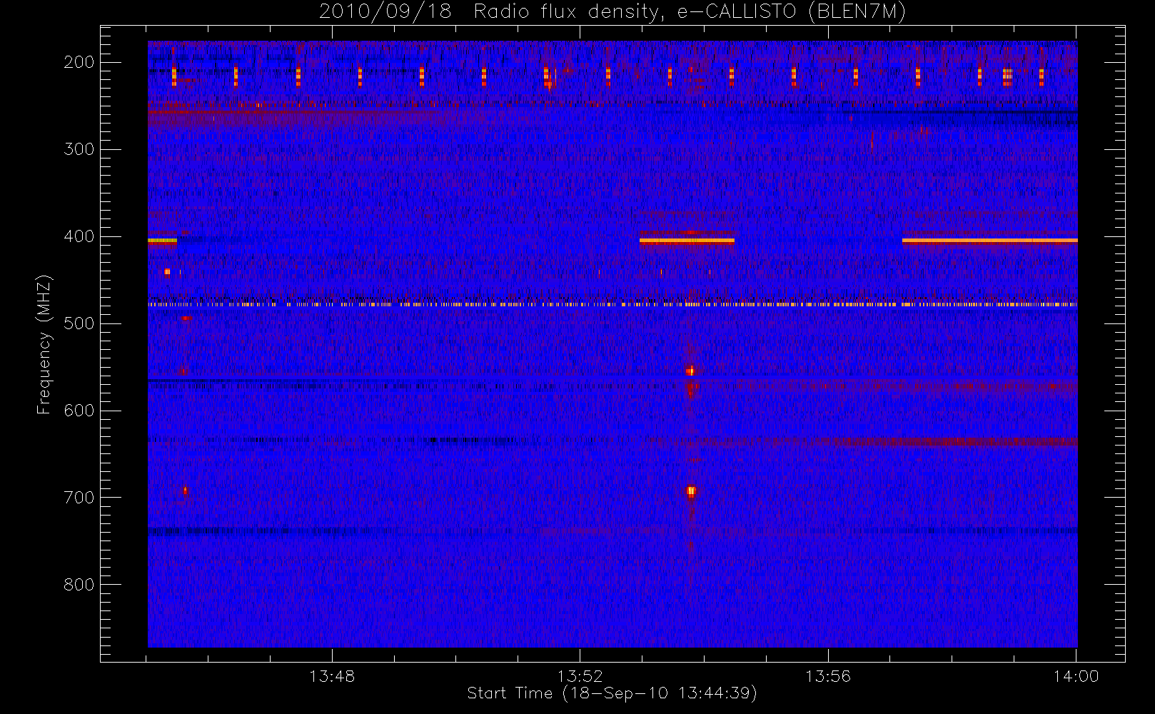Click the red horizontal band near 635 MHz at right
The height and width of the screenshot is (714, 1155).
point(957,442)
